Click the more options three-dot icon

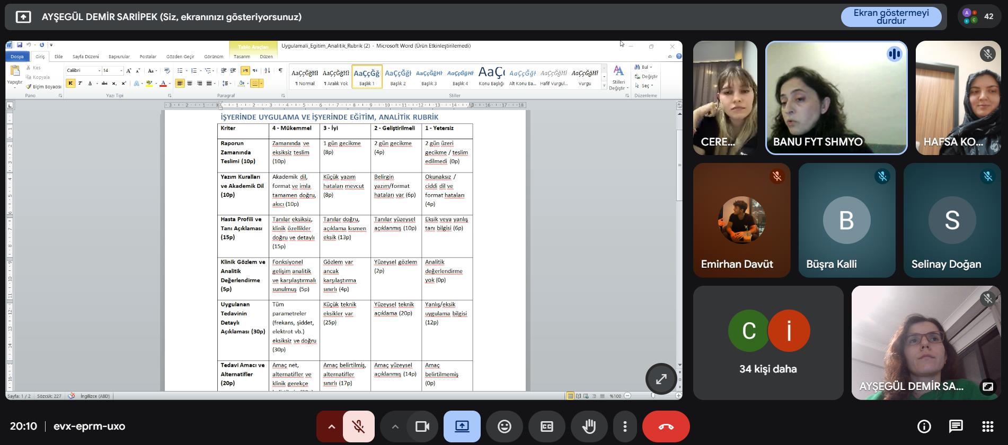point(625,426)
